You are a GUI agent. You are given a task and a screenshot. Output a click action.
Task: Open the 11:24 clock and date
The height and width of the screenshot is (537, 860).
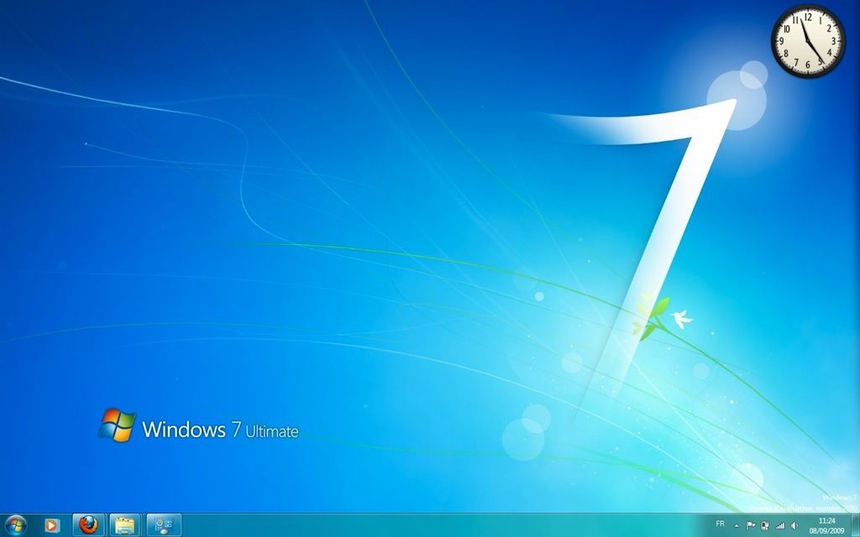tap(826, 525)
